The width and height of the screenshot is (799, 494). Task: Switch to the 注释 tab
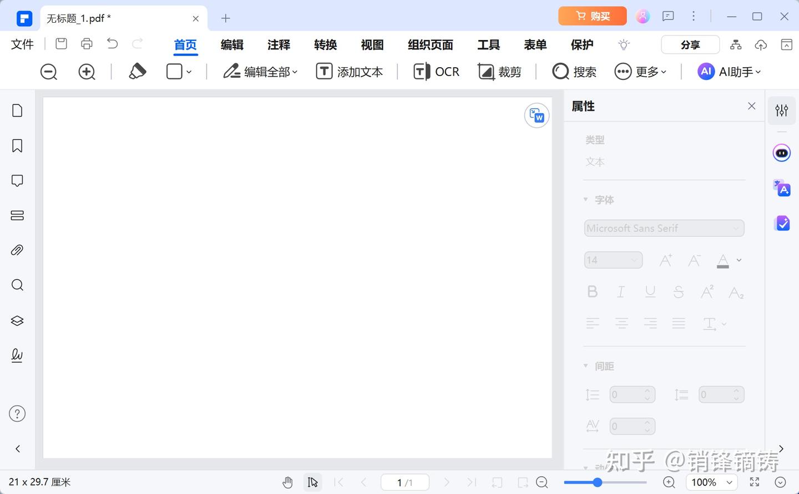(279, 44)
